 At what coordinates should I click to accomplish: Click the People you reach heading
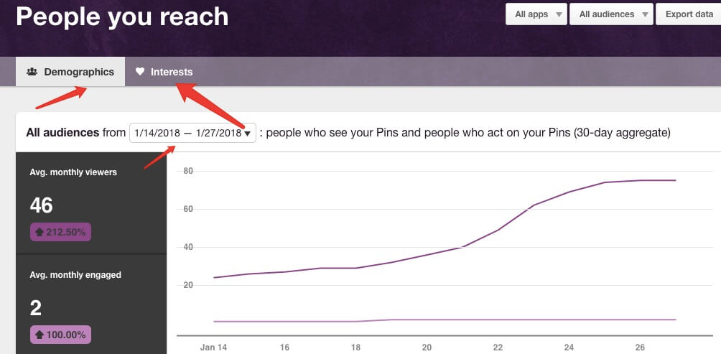(x=122, y=16)
